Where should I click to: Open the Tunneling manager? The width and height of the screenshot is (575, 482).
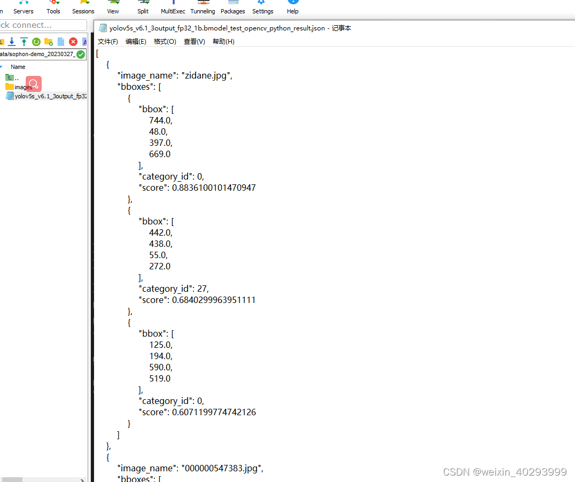pyautogui.click(x=203, y=7)
